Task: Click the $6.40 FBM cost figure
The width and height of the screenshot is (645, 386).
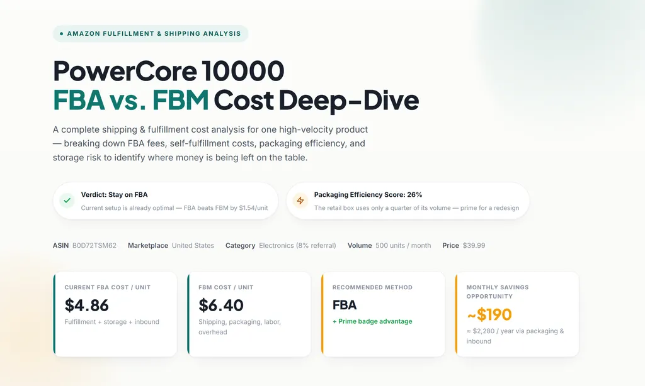Action: click(x=221, y=305)
